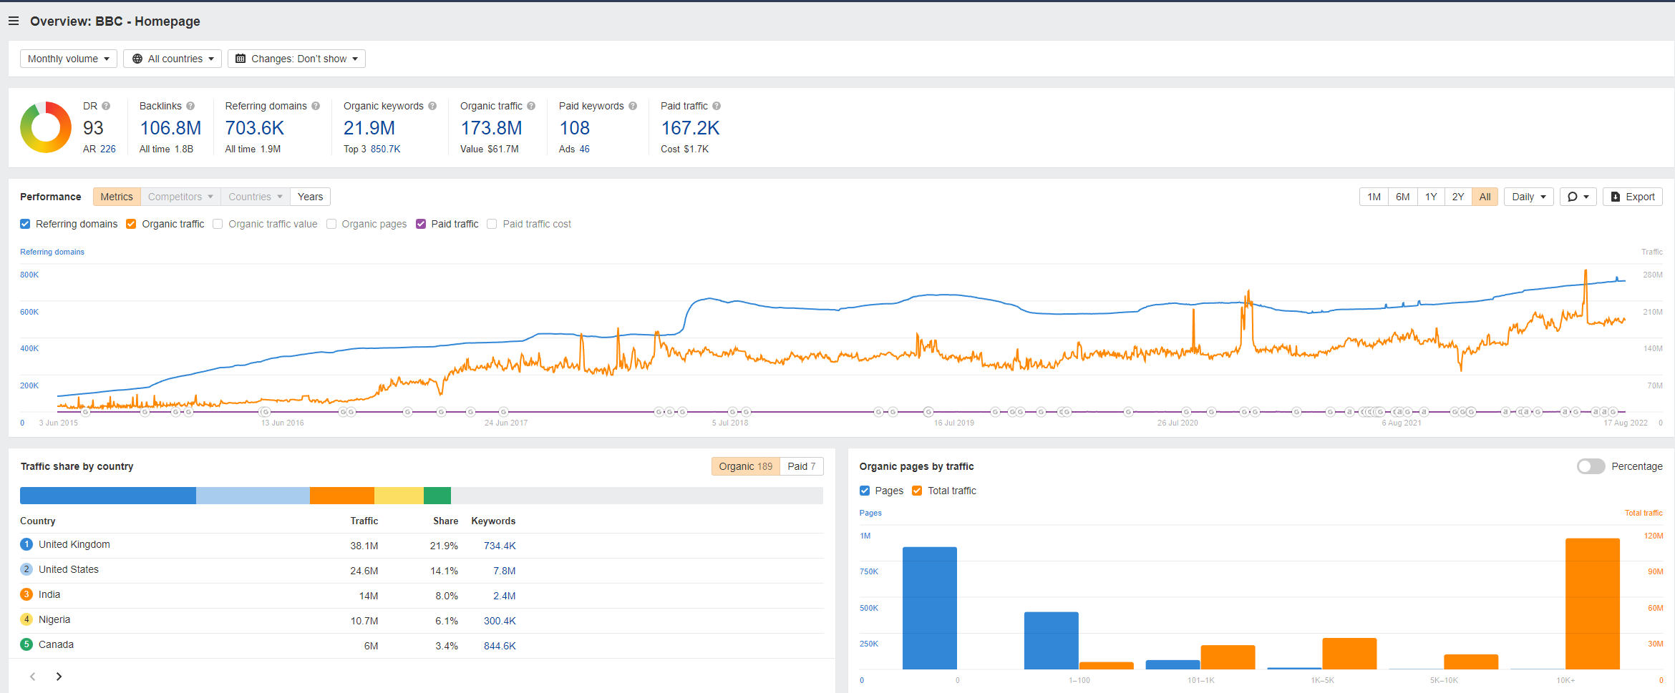Open the annotations comment dropdown
Screen dimensions: 1675x693
[x=1578, y=197]
